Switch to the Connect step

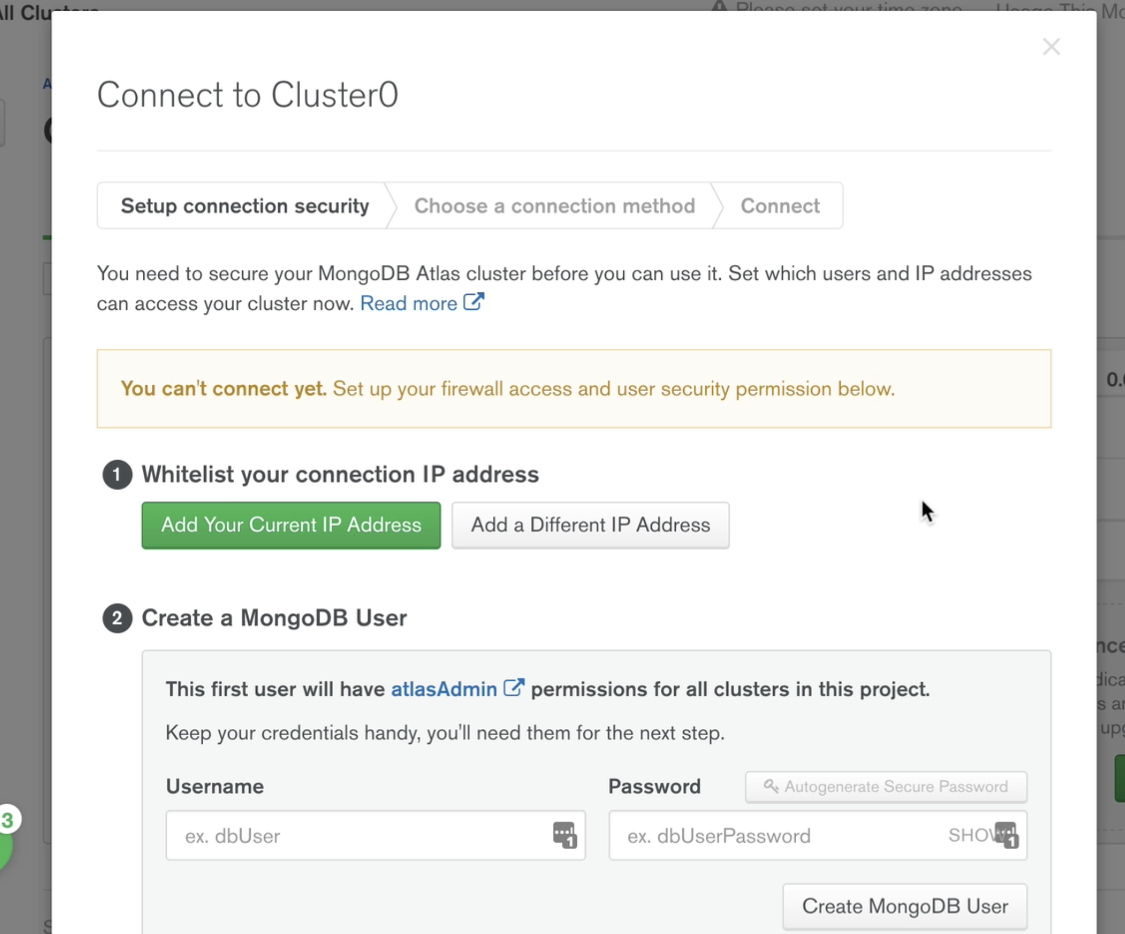pyautogui.click(x=780, y=206)
